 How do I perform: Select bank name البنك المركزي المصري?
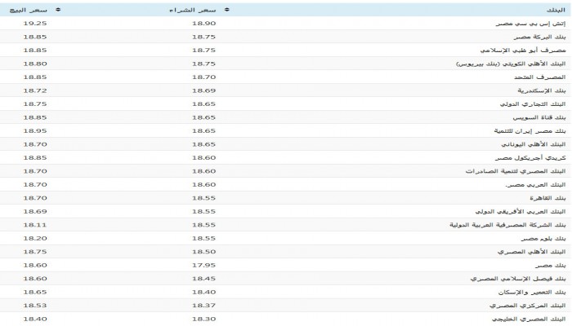[x=528, y=306]
